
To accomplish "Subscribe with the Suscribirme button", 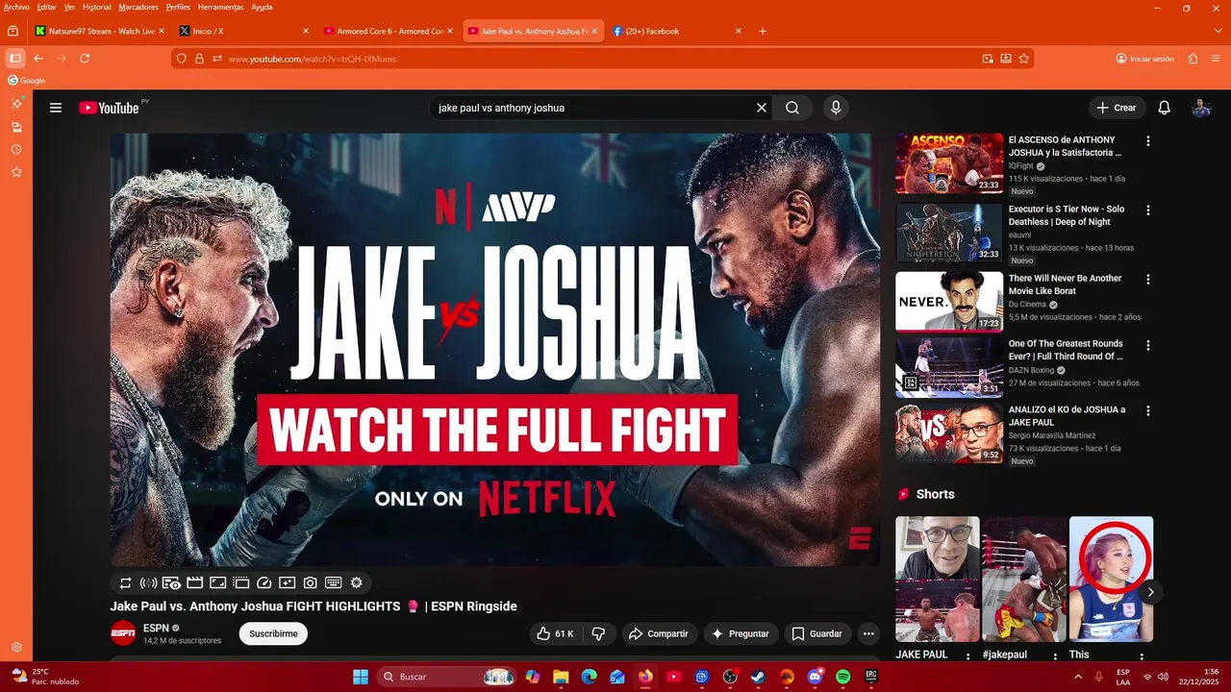I will pos(273,633).
